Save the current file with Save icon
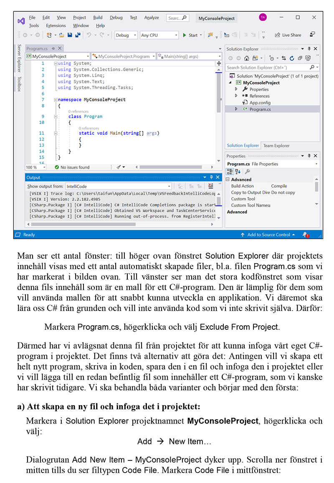Screen dimensions: 334x483 tap(70, 35)
